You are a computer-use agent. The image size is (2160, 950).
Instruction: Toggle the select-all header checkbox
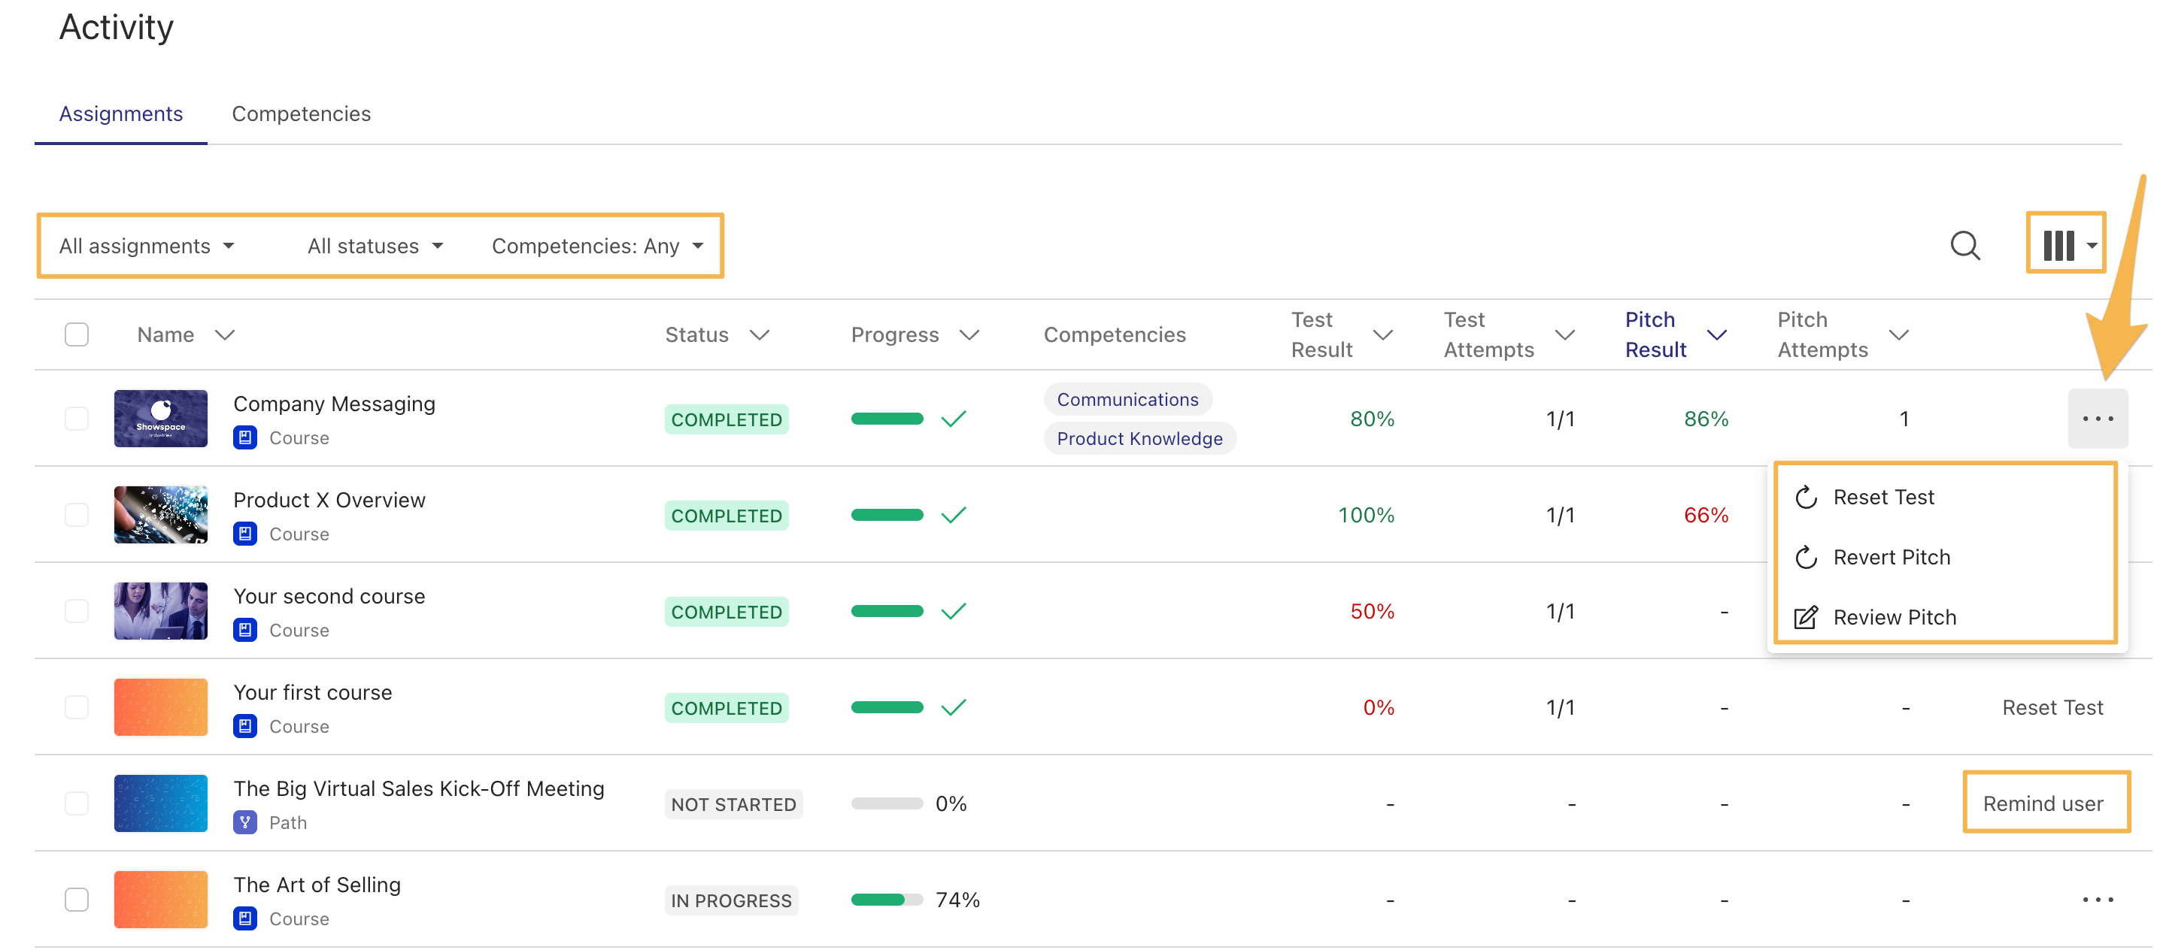tap(76, 335)
